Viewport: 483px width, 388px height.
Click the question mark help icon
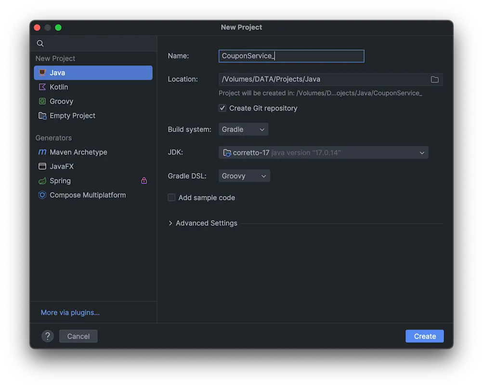[x=47, y=336]
